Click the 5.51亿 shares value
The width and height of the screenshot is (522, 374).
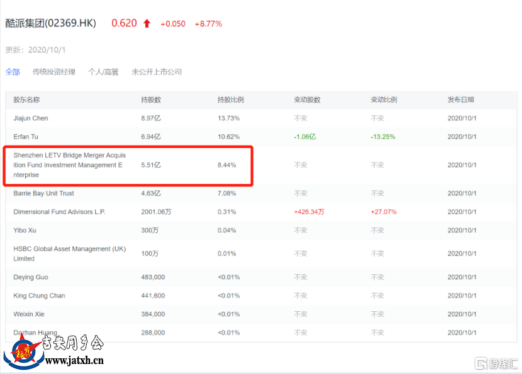(x=151, y=165)
